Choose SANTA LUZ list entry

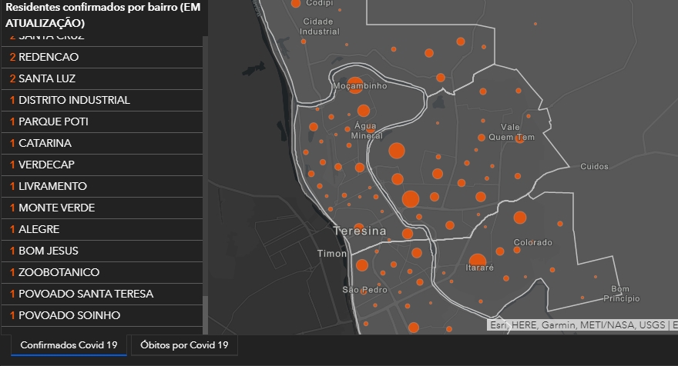(x=102, y=78)
